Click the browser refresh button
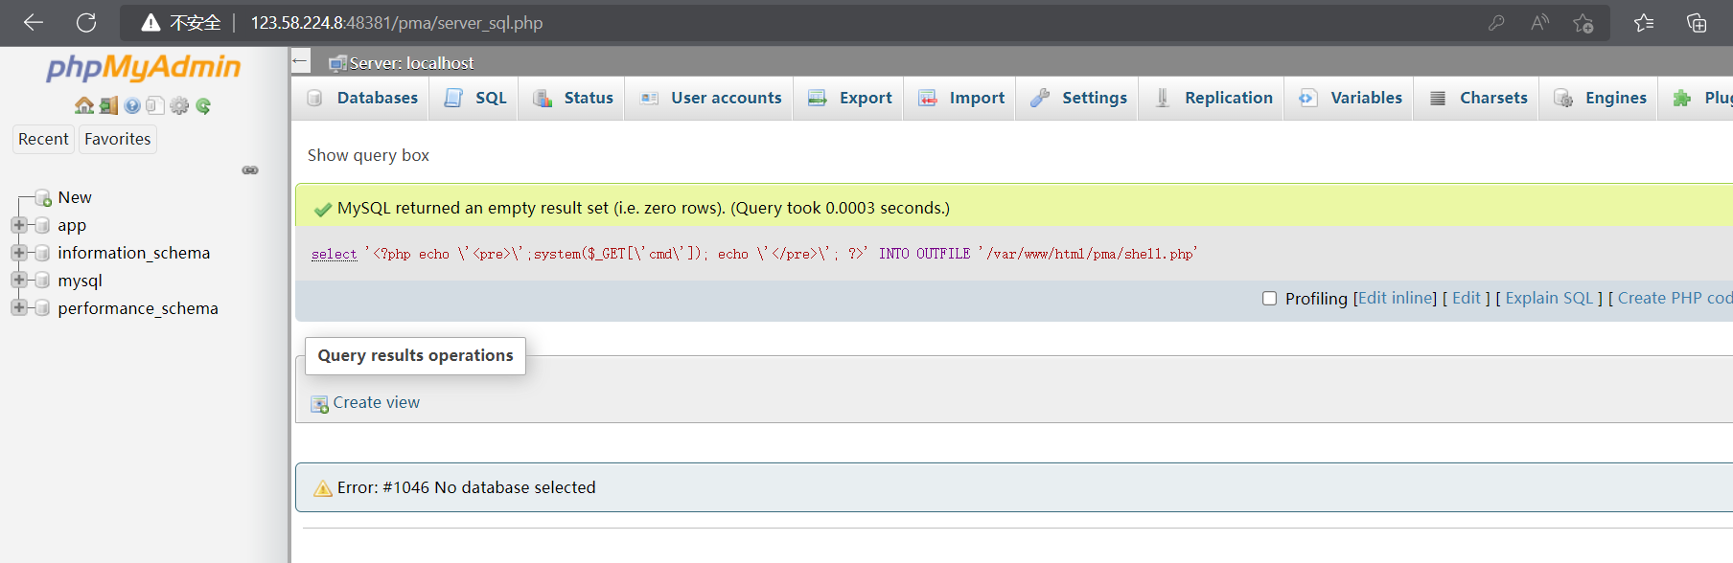Image resolution: width=1733 pixels, height=563 pixels. tap(86, 22)
